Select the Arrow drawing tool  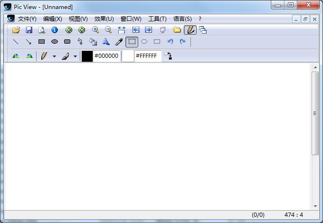click(x=28, y=42)
